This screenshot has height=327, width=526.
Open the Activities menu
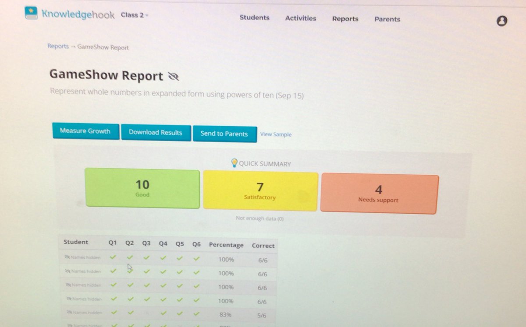click(x=301, y=18)
